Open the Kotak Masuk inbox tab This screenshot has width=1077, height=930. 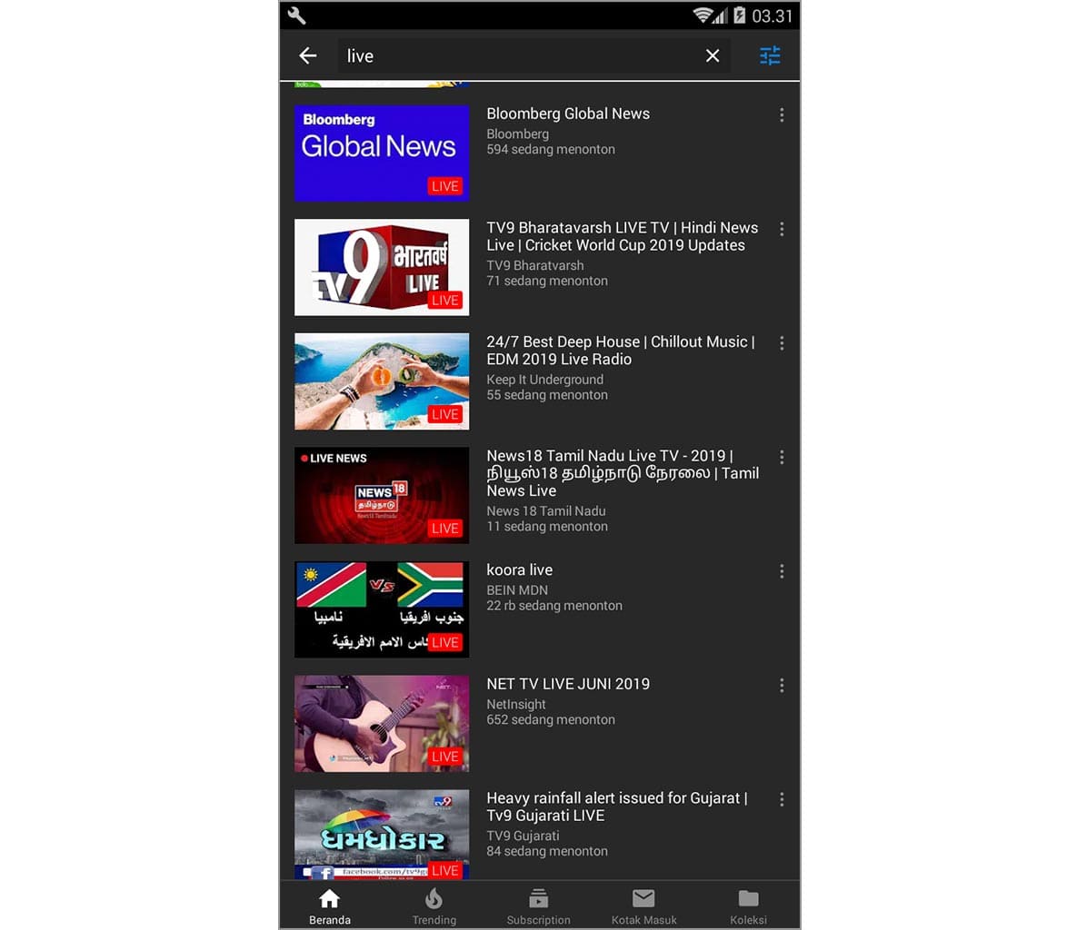coord(643,906)
